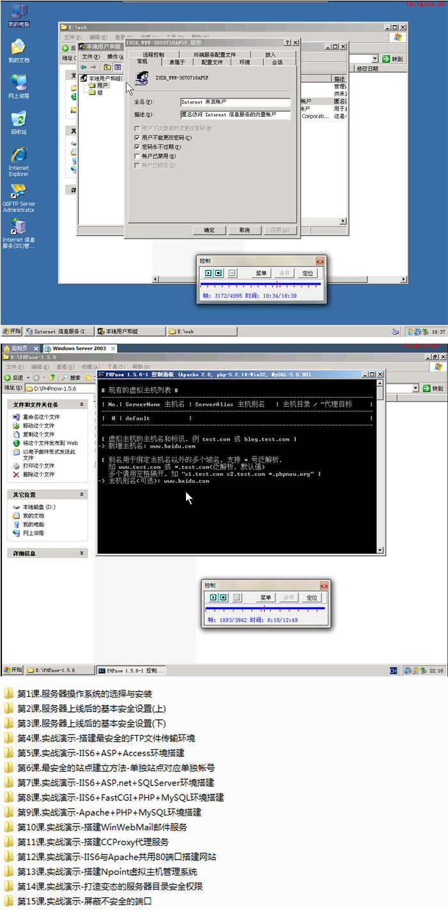Click PHPnow 1.5.6-1 taskbar button
Viewport: 448px width, 912px height.
(130, 671)
